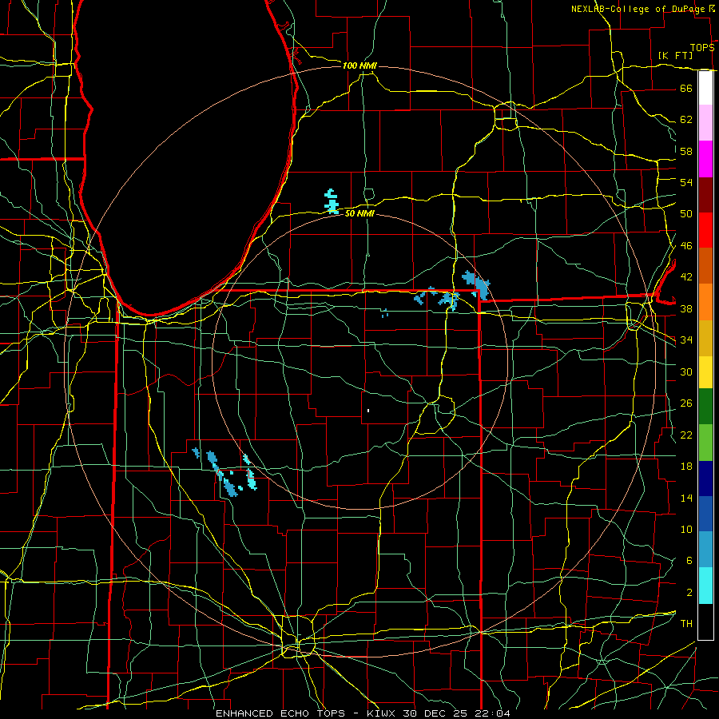The image size is (719, 719).
Task: Pick the cyan legend swatch
Action: 705,586
